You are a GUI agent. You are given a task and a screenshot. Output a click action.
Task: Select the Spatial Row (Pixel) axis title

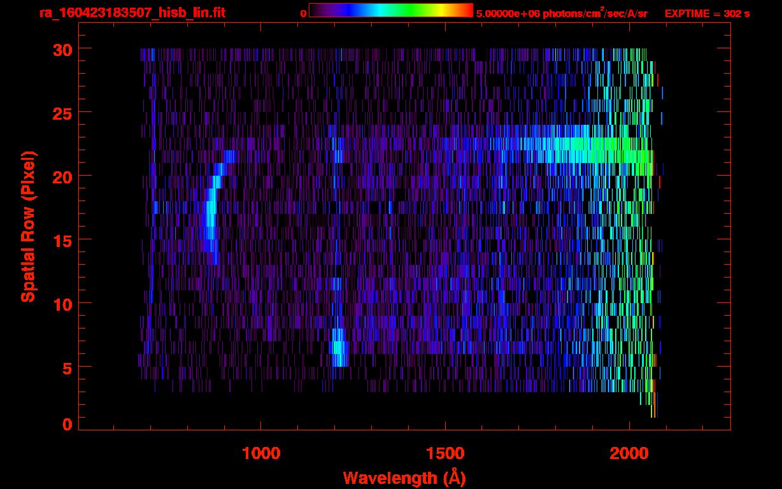point(28,227)
